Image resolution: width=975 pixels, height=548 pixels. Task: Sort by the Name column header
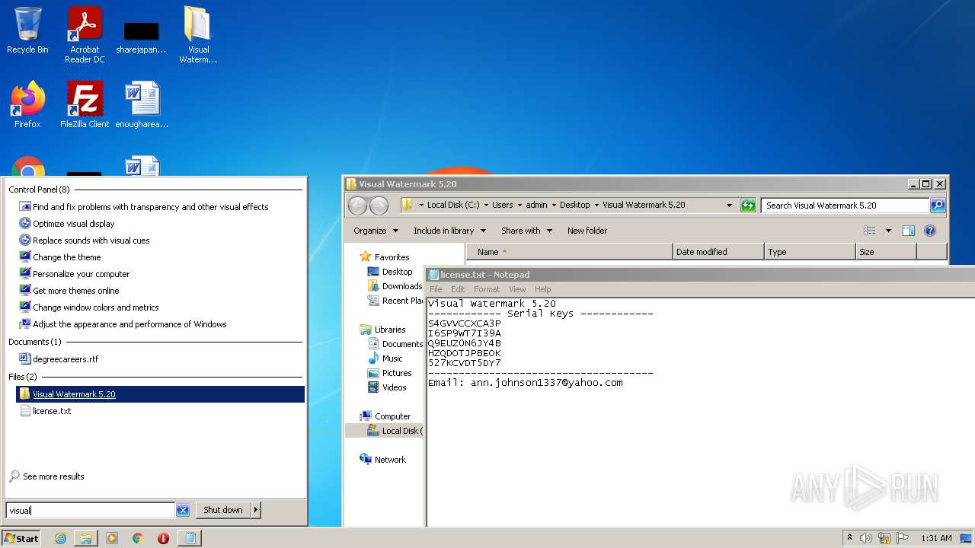click(570, 252)
